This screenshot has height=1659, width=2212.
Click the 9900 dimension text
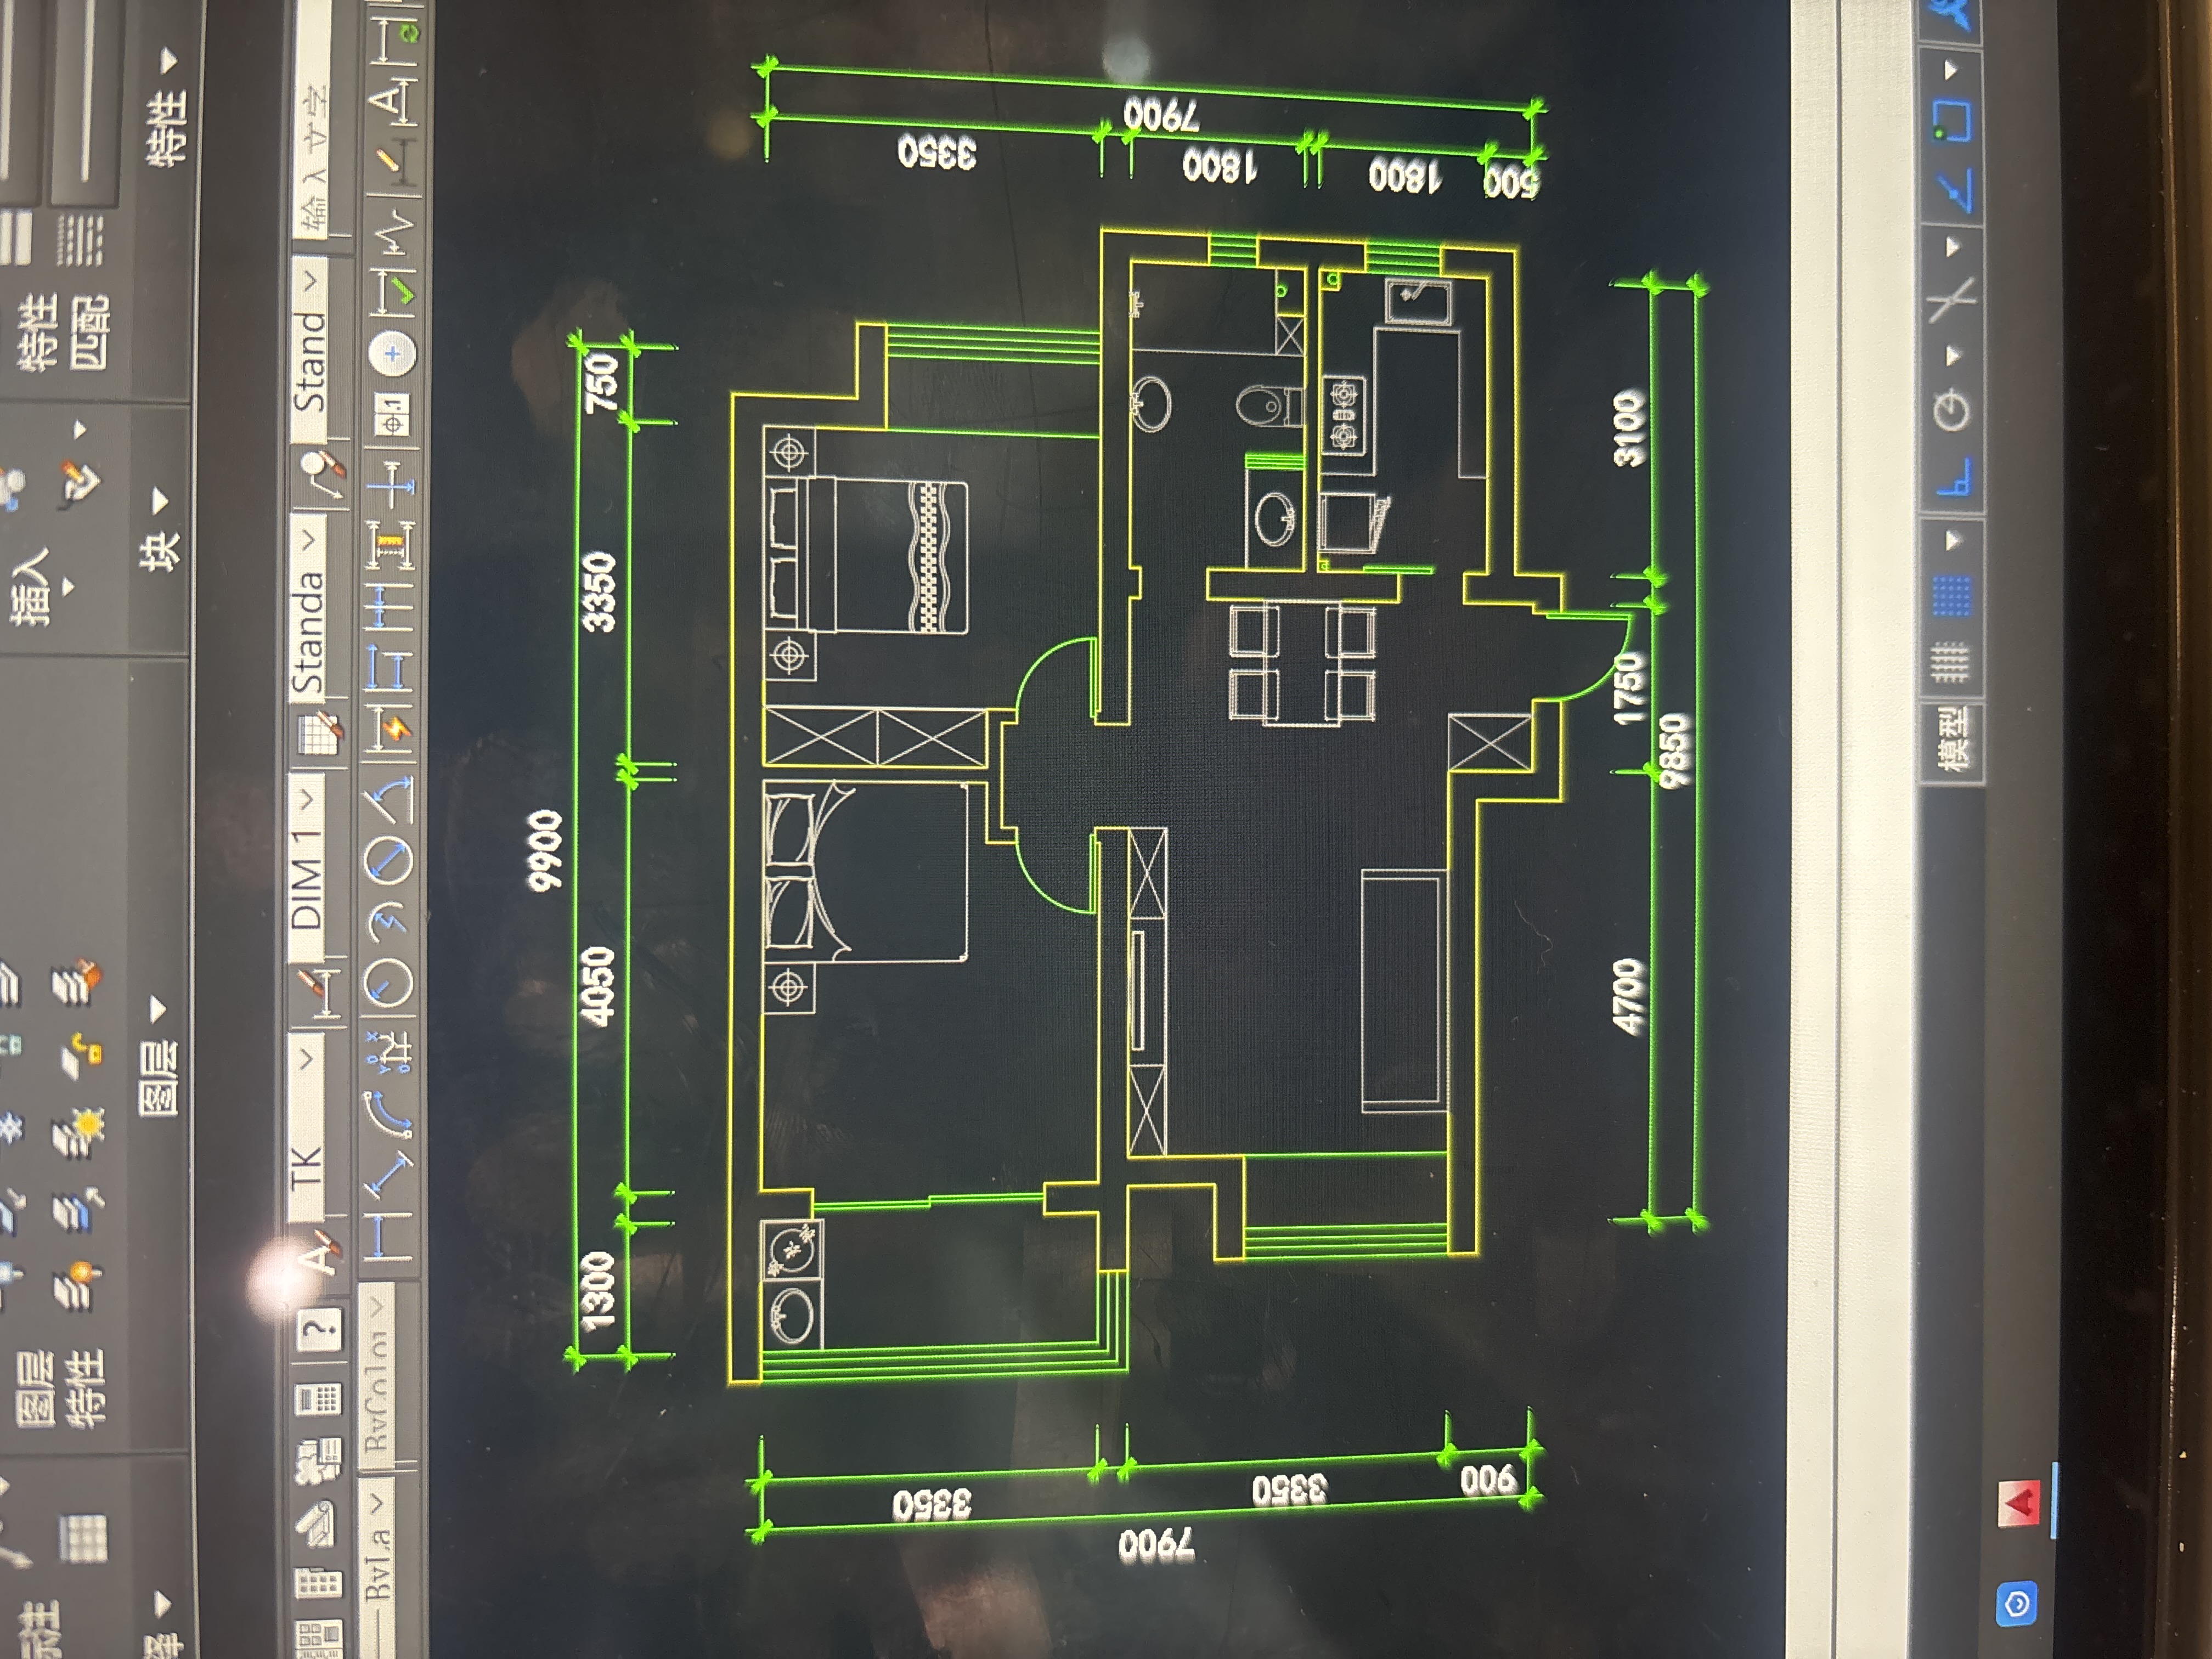pyautogui.click(x=545, y=851)
